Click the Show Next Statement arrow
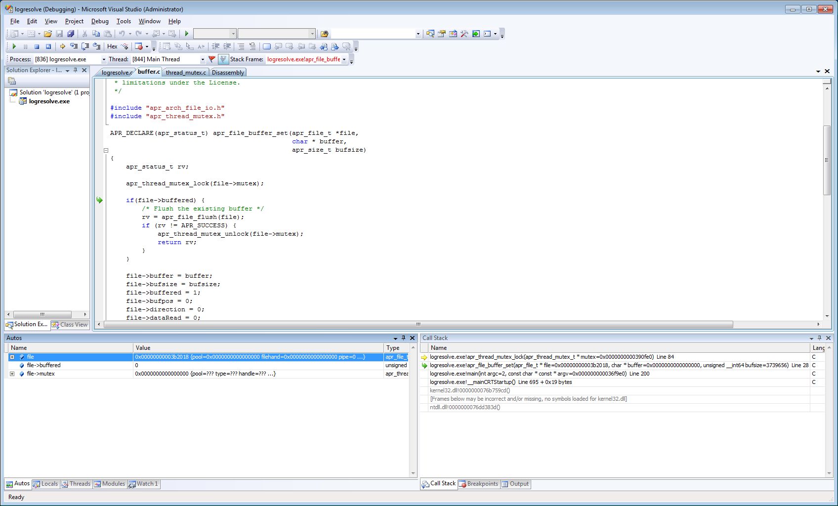838x506 pixels. [62, 46]
